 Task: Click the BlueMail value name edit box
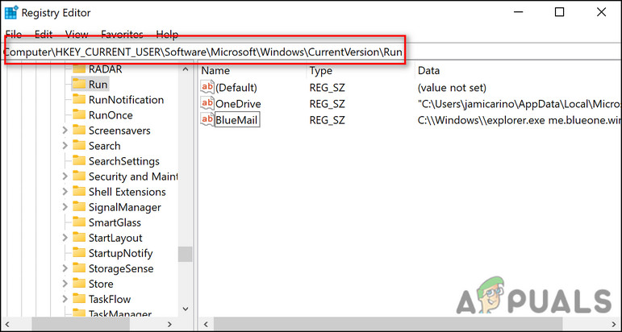[x=237, y=120]
